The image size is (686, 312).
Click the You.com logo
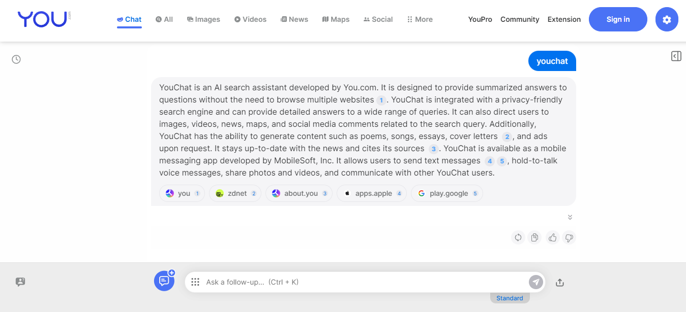coord(44,19)
